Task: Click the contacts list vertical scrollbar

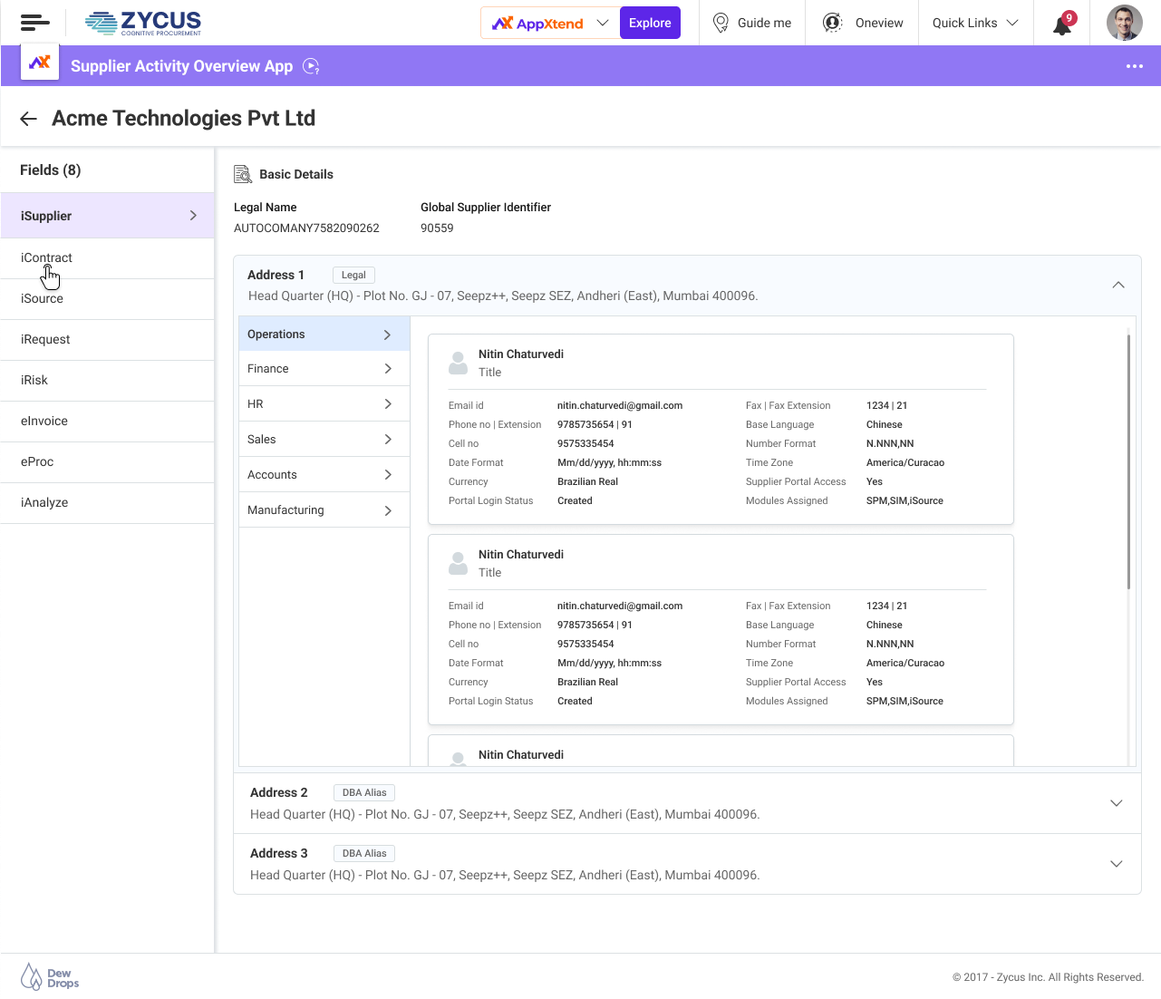Action: tap(1128, 462)
